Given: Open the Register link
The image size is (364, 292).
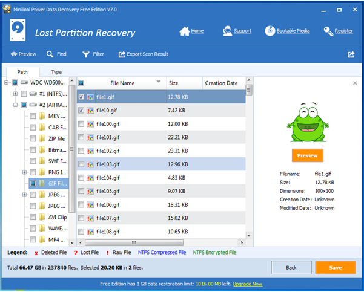Looking at the screenshot, I should click(x=344, y=31).
